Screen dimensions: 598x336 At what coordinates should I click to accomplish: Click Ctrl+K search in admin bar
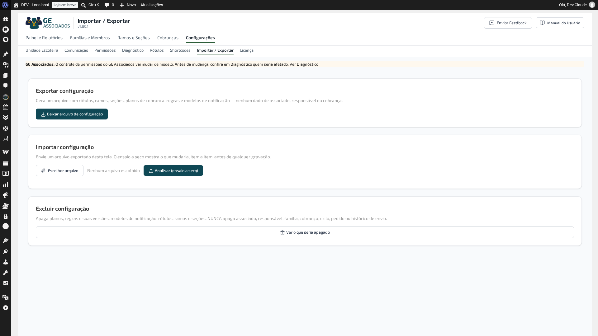click(x=90, y=5)
